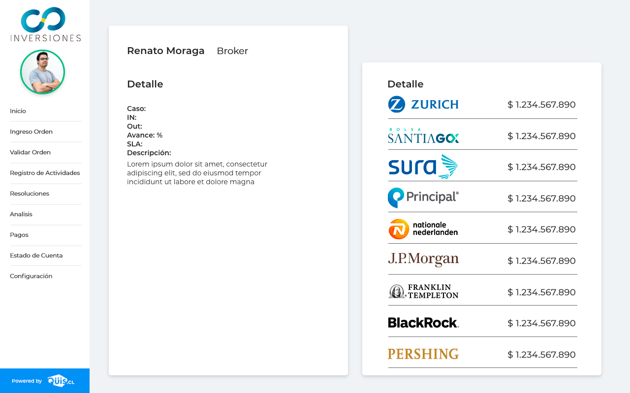Select the Franklin Templeton logo
The image size is (630, 393).
(x=423, y=291)
